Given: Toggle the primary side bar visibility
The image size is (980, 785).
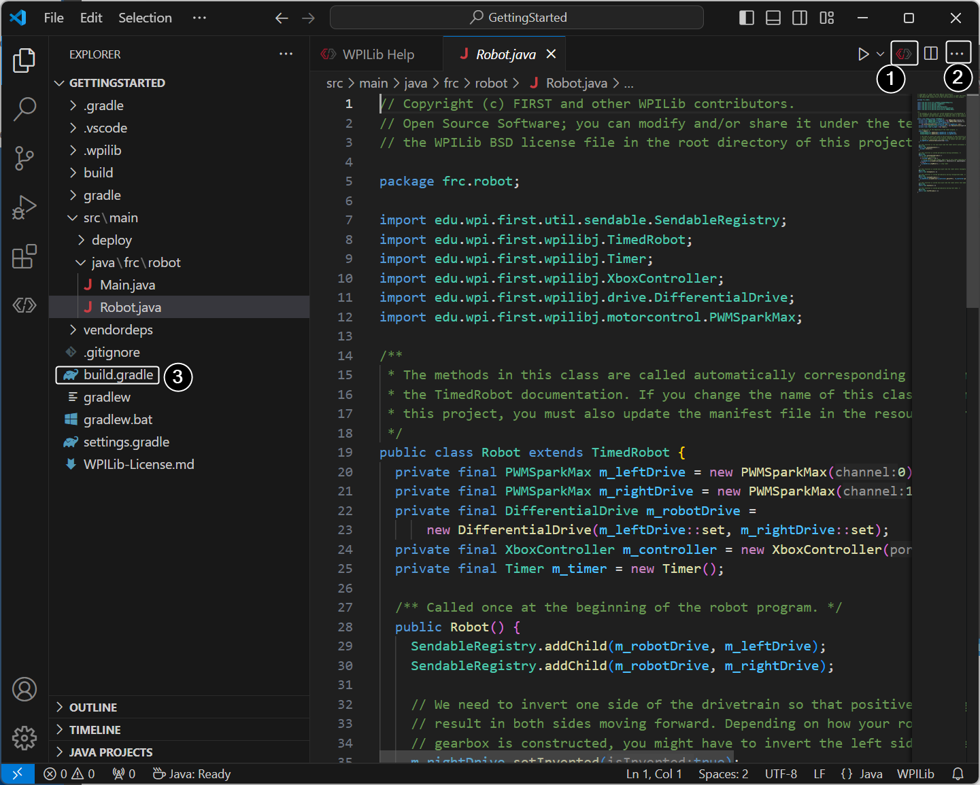Looking at the screenshot, I should click(x=746, y=18).
